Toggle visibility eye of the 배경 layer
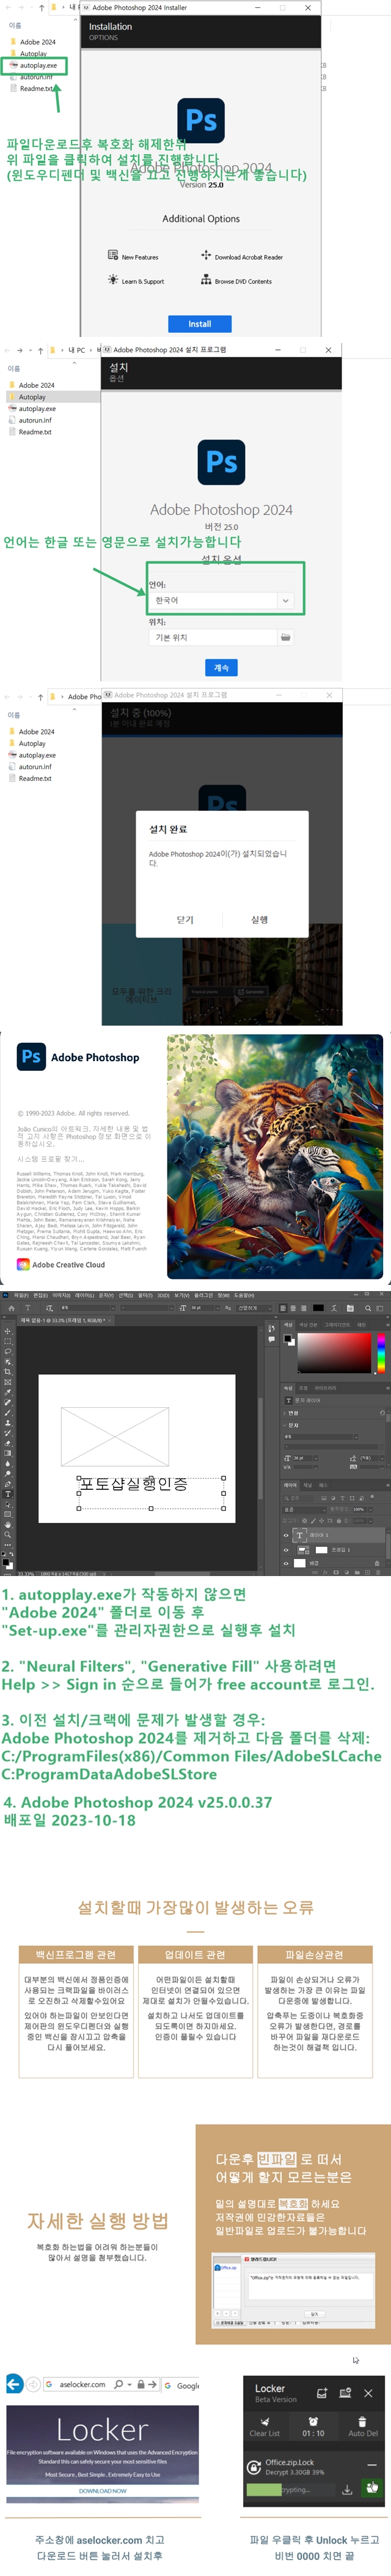 [x=286, y=1562]
